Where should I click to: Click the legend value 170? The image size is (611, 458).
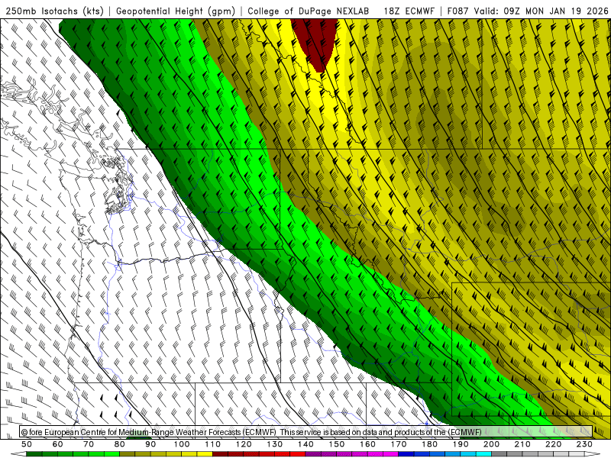coord(399,444)
